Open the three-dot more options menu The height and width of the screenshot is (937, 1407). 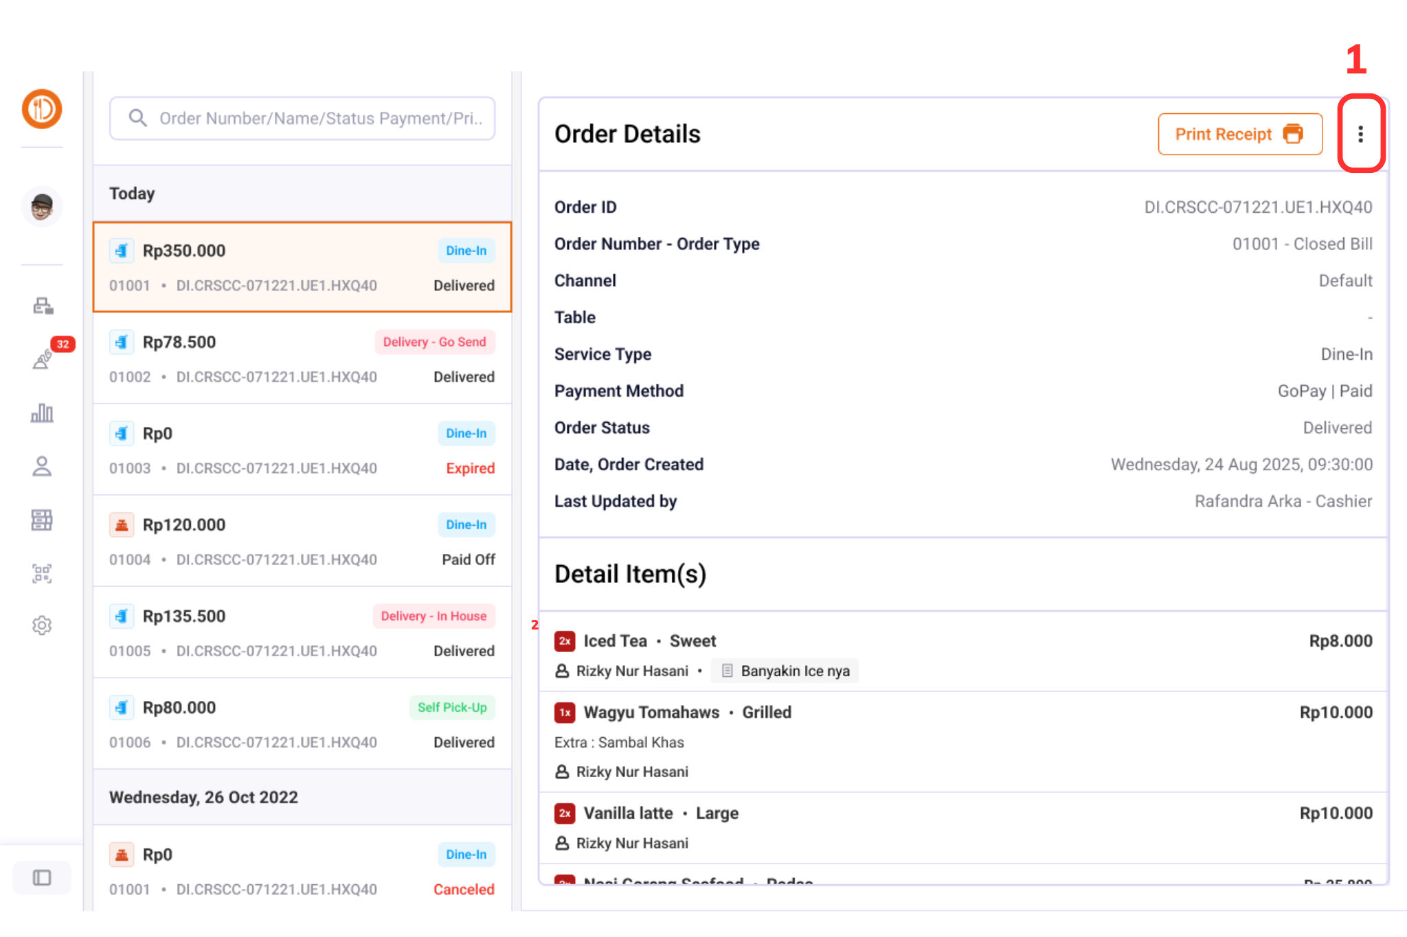tap(1360, 134)
